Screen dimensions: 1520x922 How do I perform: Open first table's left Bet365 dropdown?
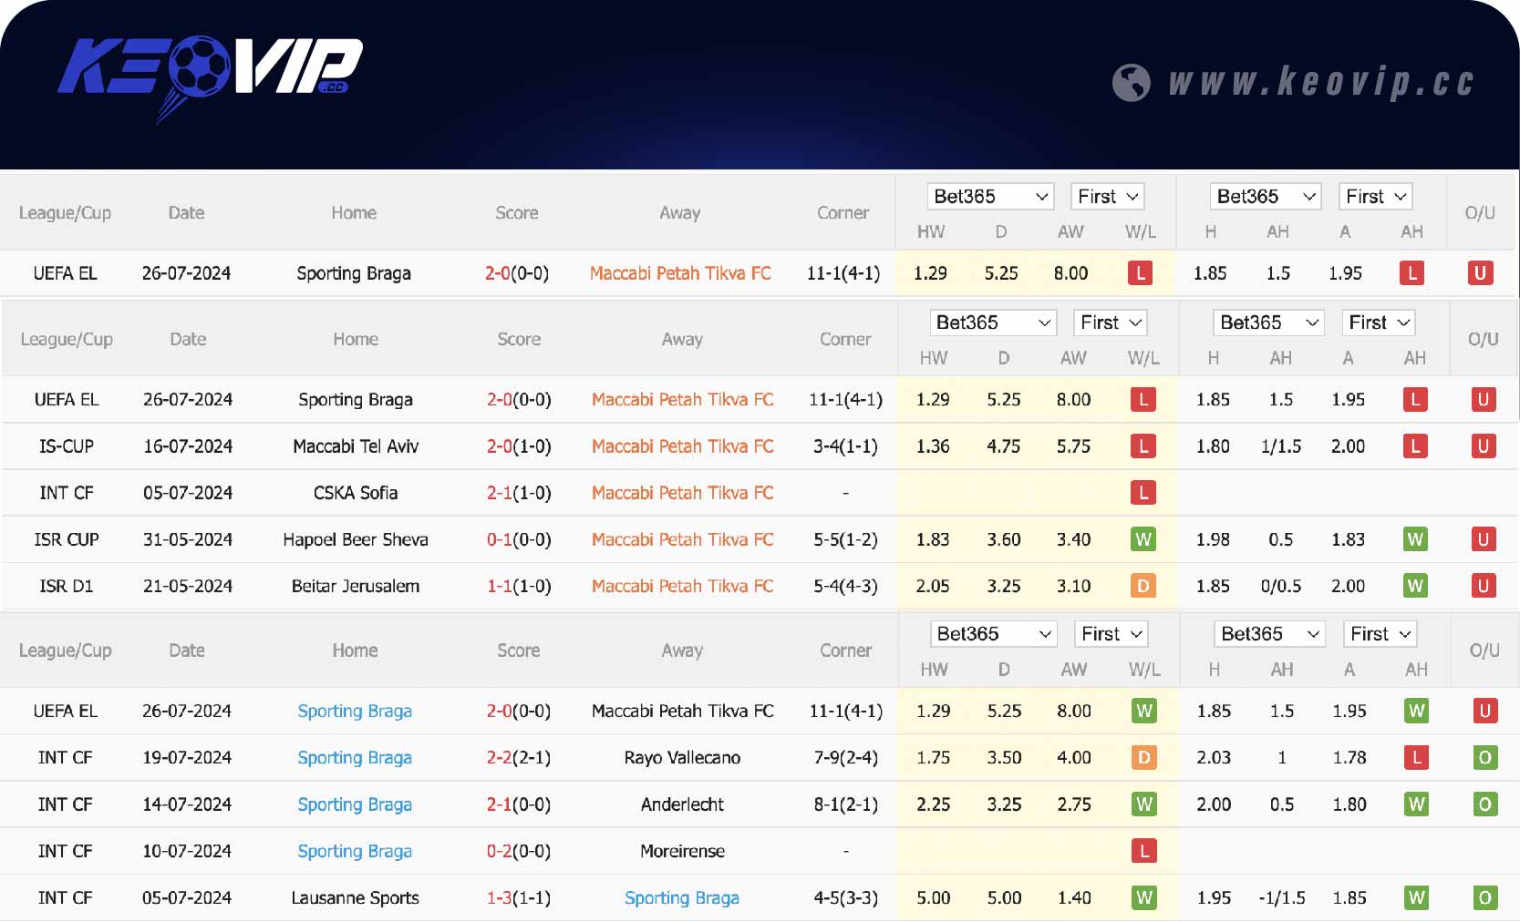(990, 197)
